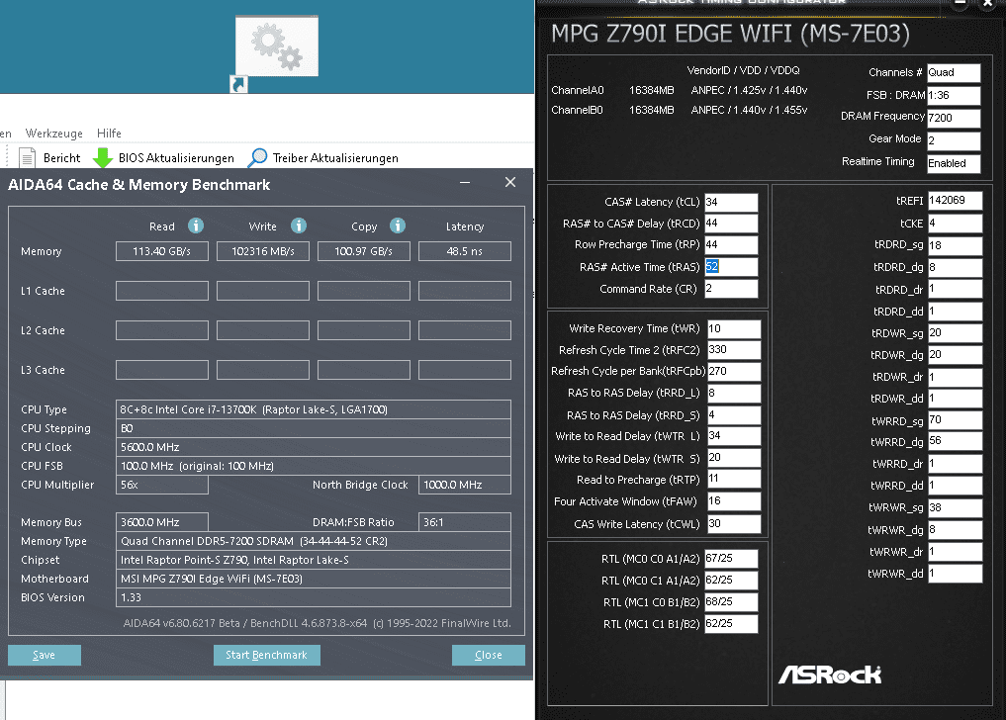Click Start Benchmark button

click(x=266, y=655)
